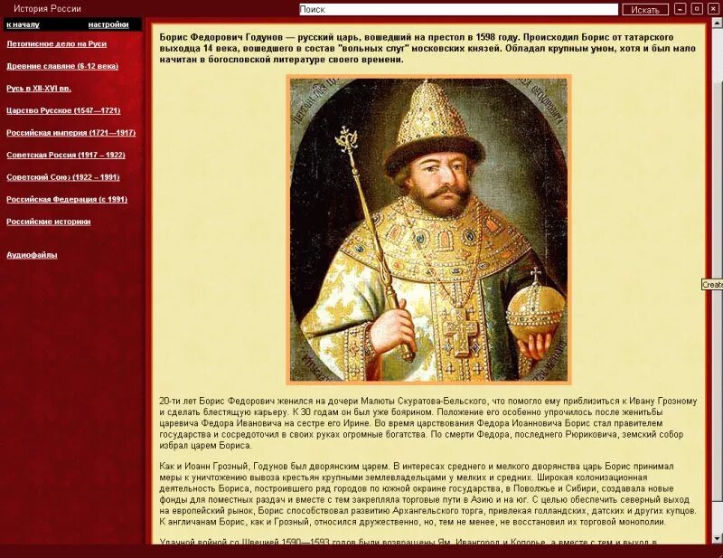Open 'Русь в XII-XVI вв.' section
This screenshot has width=723, height=558.
pos(39,88)
